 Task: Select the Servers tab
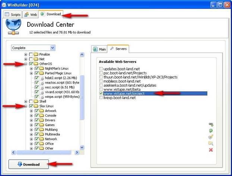coord(118,49)
